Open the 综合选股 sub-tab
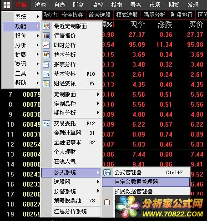Image resolution: width=207 pixels, height=221 pixels. pyautogui.click(x=100, y=15)
